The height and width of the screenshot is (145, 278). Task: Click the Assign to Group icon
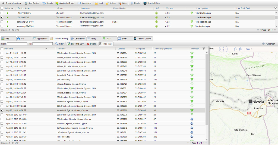point(57,3)
